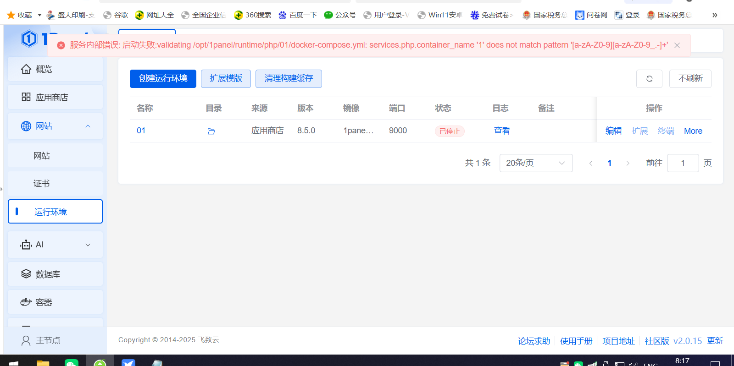Expand the AI sidebar submenu
The height and width of the screenshot is (366, 734).
coord(88,245)
